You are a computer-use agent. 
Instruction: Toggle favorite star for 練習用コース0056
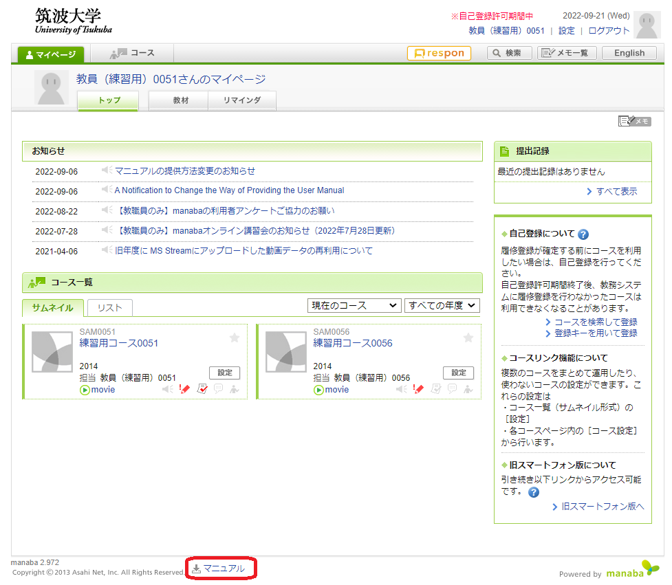tap(468, 338)
